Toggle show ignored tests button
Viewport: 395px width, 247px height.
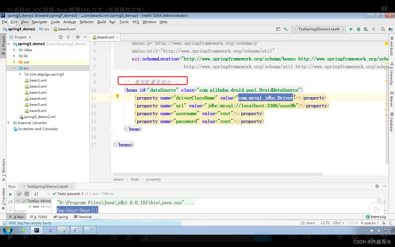[27, 194]
